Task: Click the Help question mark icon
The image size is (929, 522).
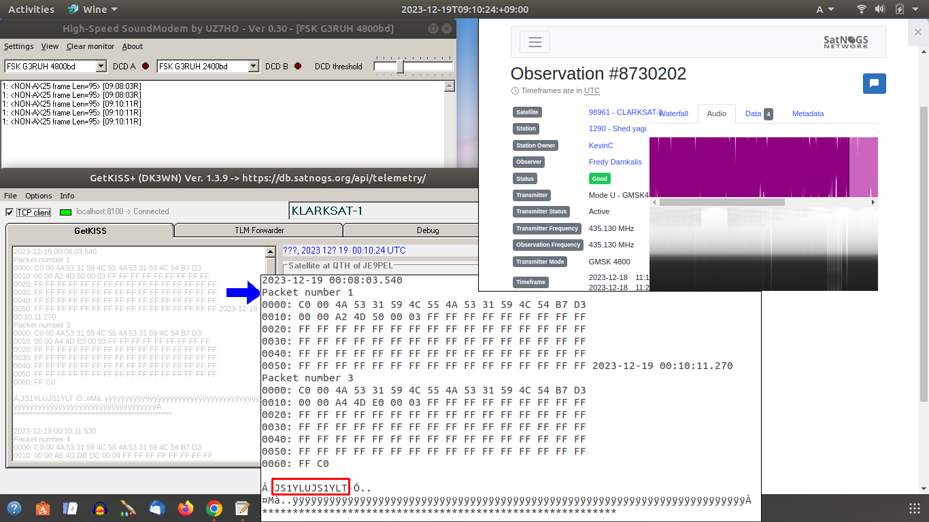Action: pos(14,508)
